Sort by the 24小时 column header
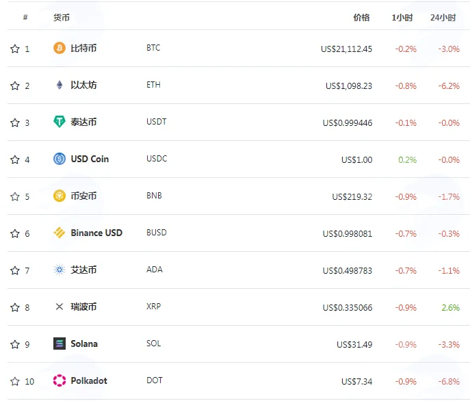The width and height of the screenshot is (470, 401). 443,18
